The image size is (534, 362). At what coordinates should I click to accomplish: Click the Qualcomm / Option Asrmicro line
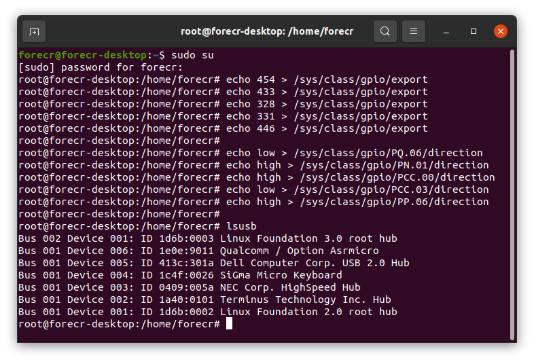(x=198, y=251)
